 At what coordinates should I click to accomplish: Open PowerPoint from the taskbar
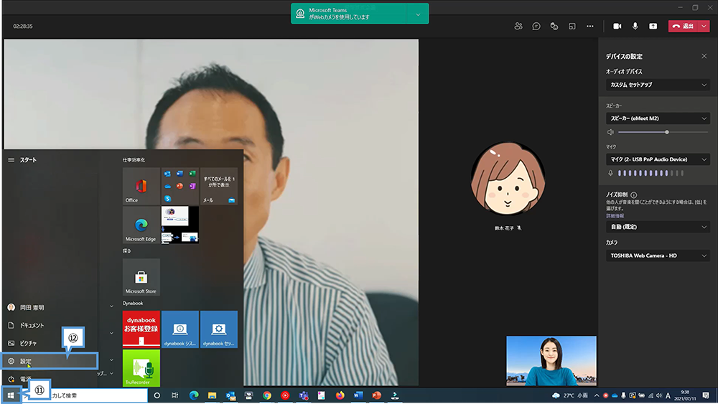[x=376, y=395]
